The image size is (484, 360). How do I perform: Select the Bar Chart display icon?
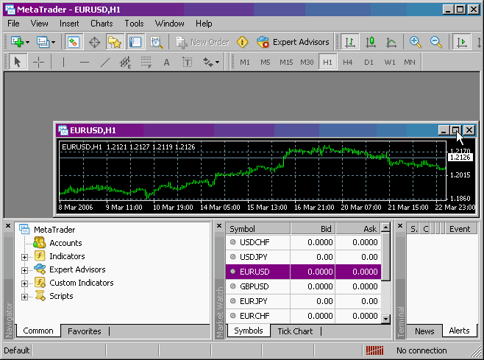[349, 42]
